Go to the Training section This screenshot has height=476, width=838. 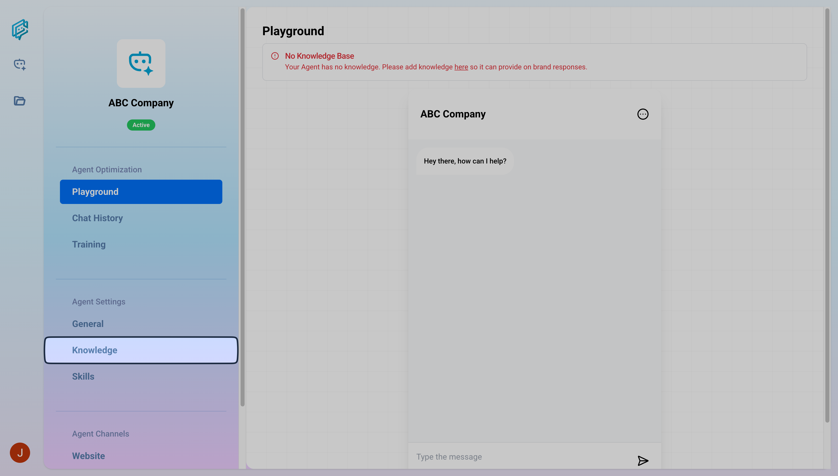coord(89,244)
